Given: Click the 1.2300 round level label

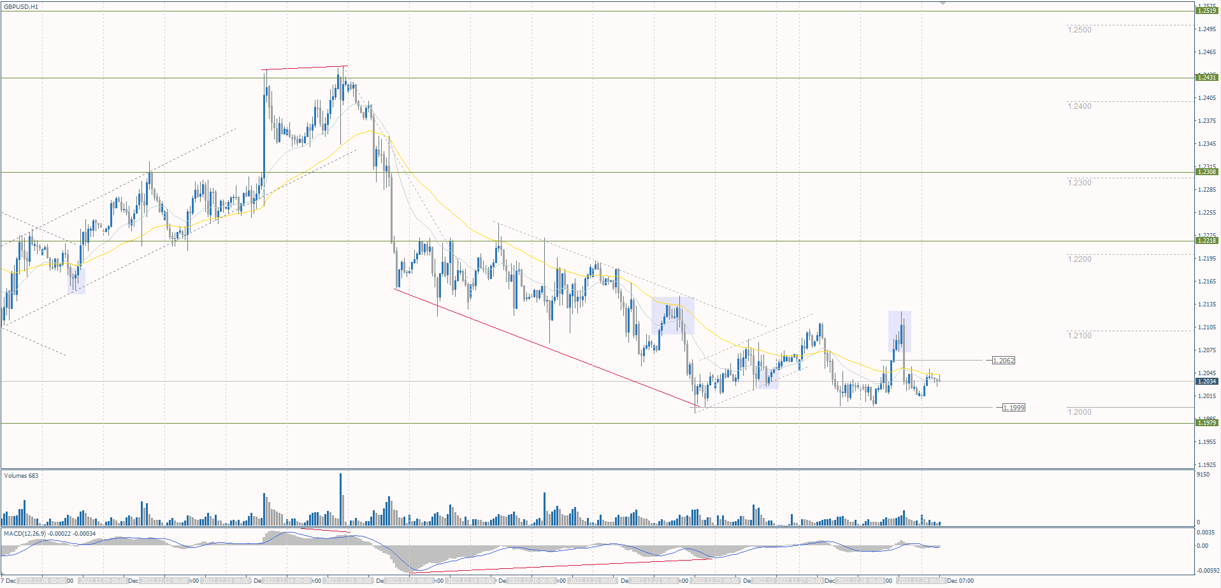Looking at the screenshot, I should coord(1080,183).
